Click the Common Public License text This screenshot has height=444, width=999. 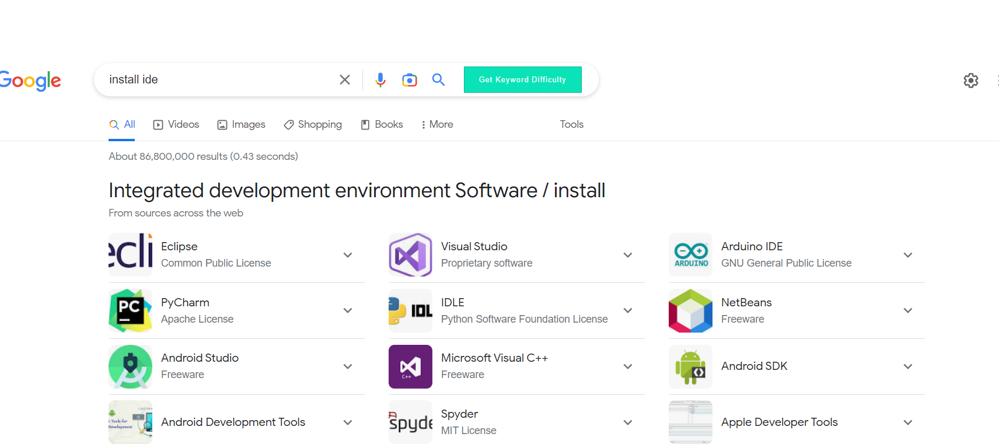[216, 263]
